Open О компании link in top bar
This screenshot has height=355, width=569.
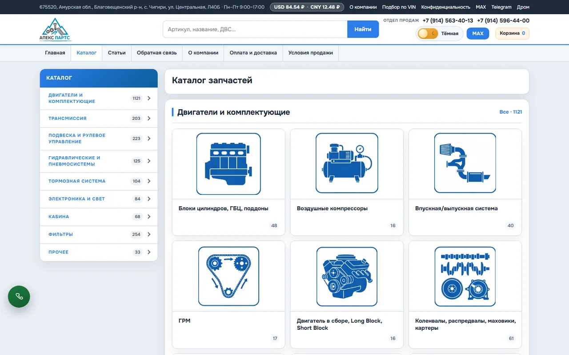point(363,7)
